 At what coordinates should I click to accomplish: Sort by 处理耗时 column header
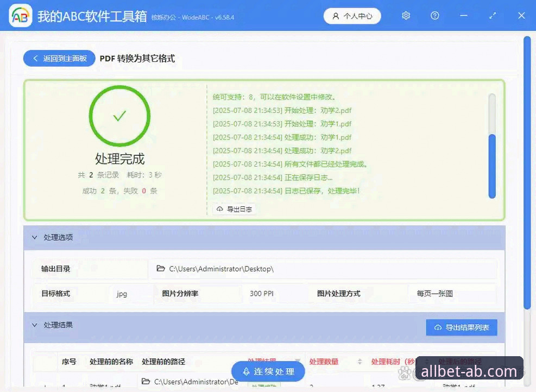[393, 362]
